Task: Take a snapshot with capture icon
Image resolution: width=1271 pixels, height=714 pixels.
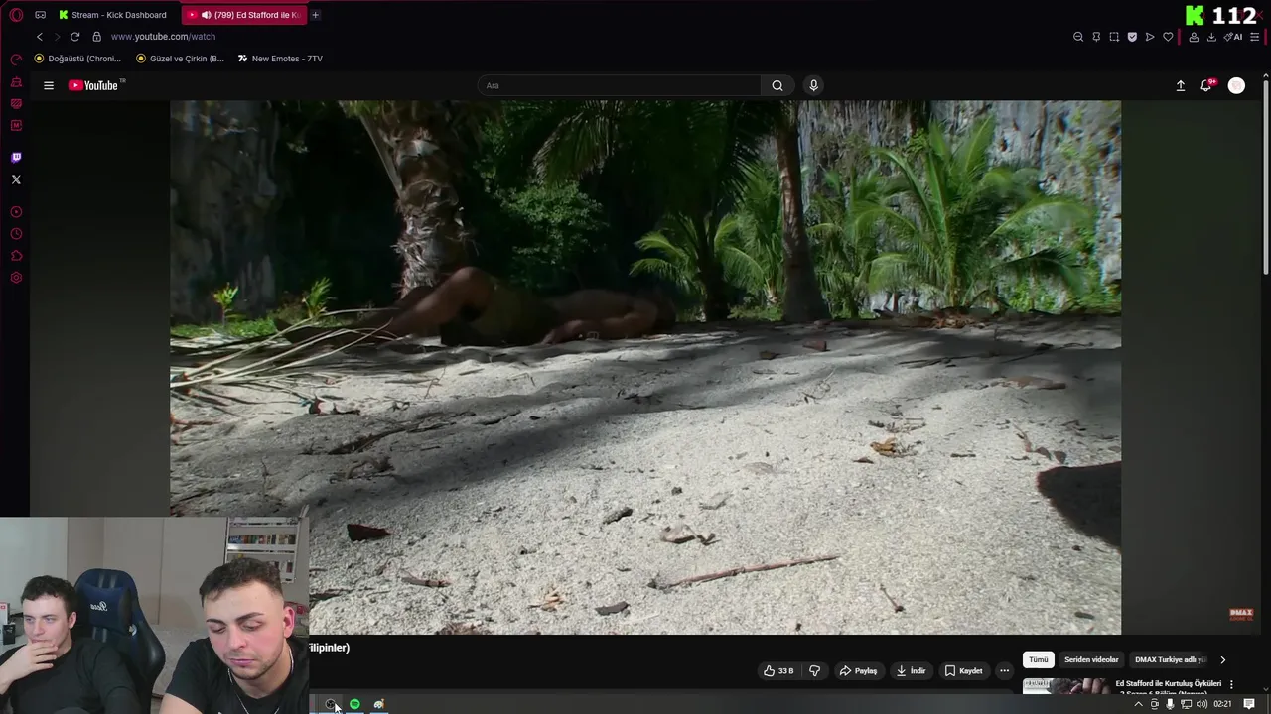Action: 1114,37
